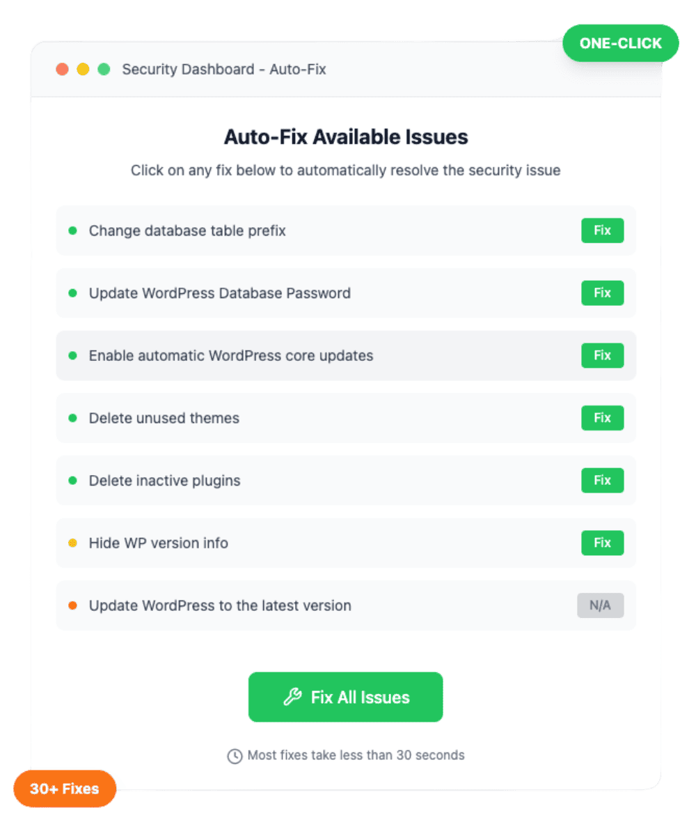The image size is (696, 836).
Task: Click the yellow window dot
Action: coord(83,70)
